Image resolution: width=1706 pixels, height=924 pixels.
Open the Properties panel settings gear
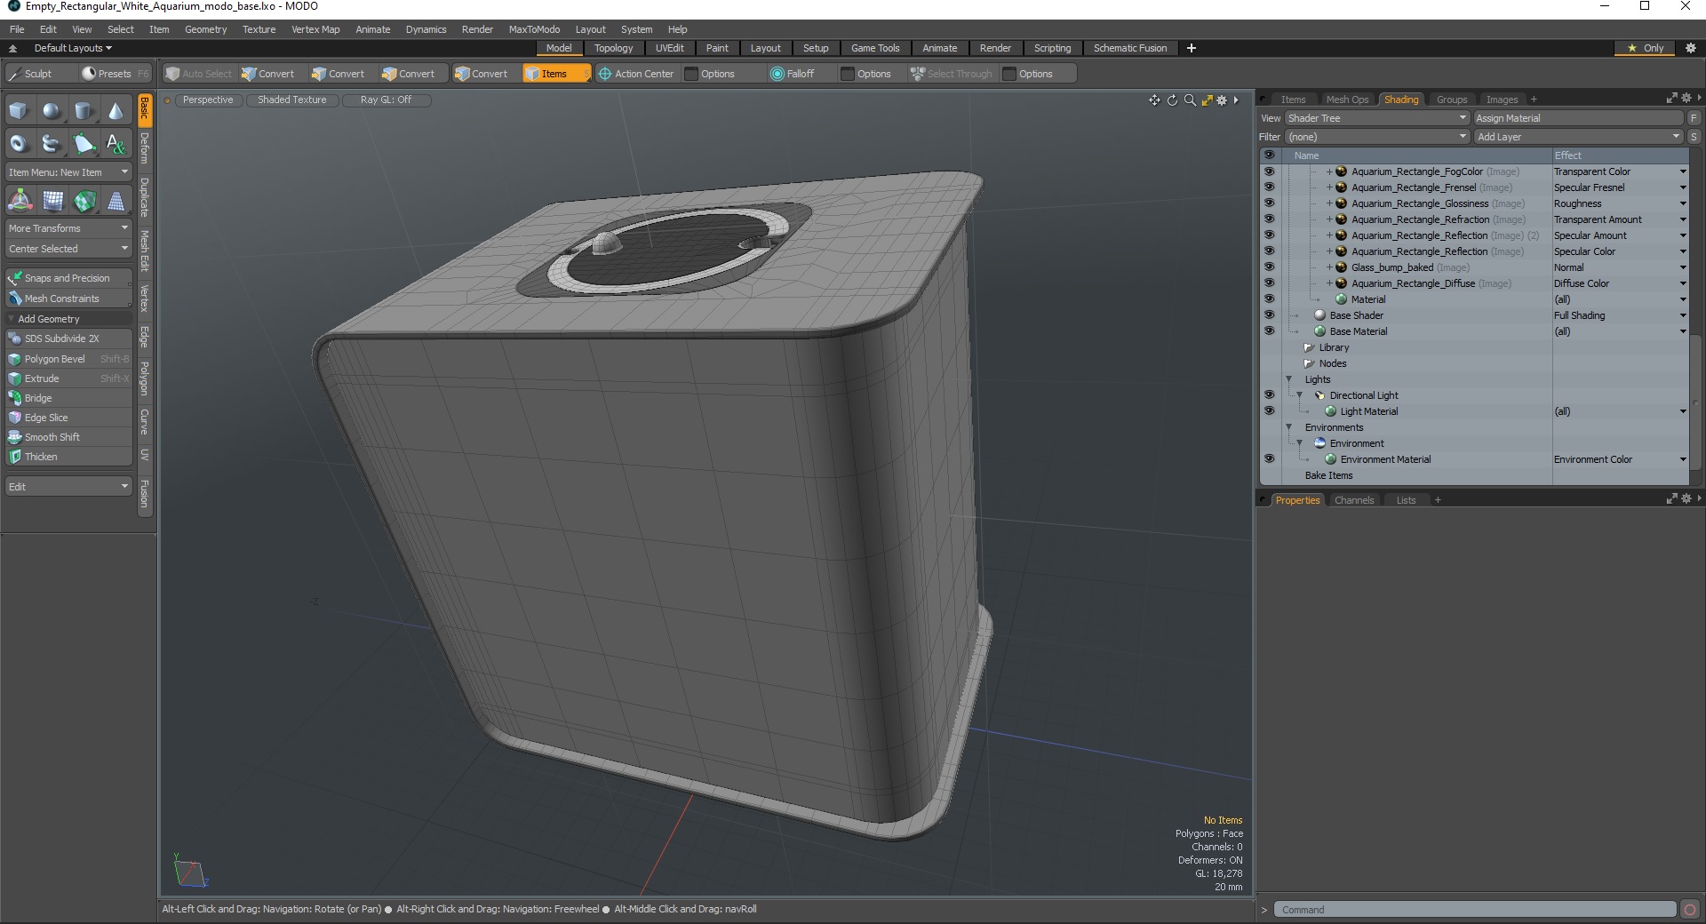pos(1686,499)
